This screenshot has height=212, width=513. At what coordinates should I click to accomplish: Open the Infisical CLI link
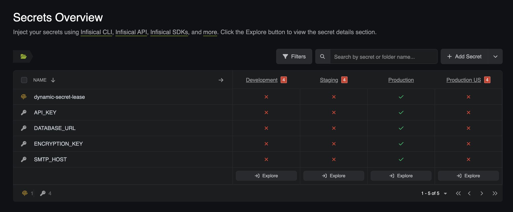(x=96, y=32)
